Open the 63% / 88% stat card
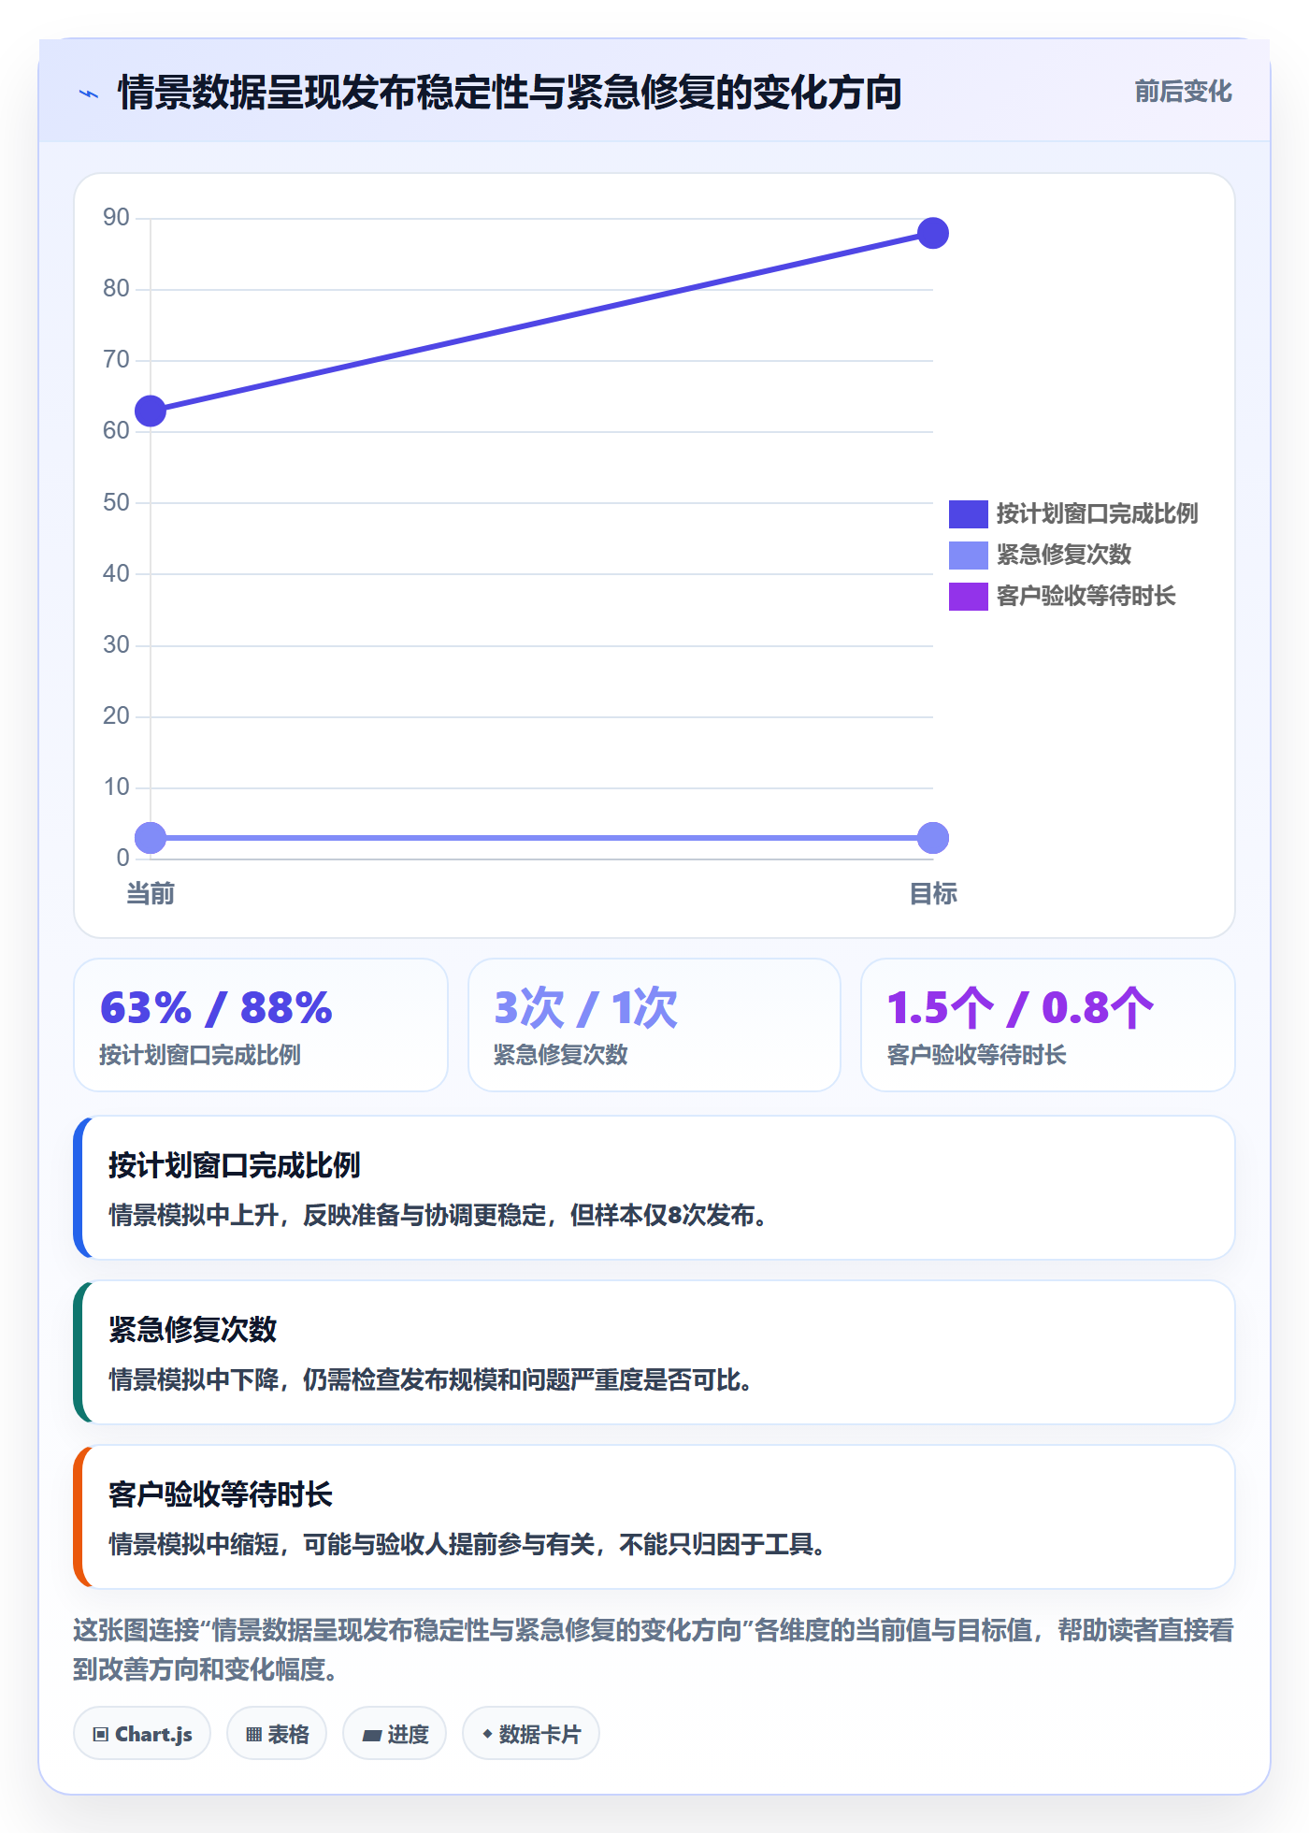1309x1833 pixels. tap(261, 1025)
